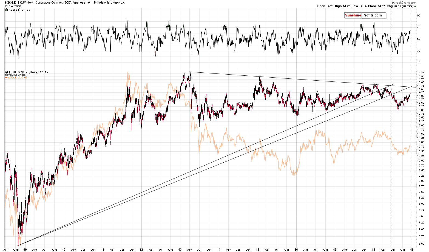Click the price axis value 14.25
429x252 pixels.
tap(420, 92)
